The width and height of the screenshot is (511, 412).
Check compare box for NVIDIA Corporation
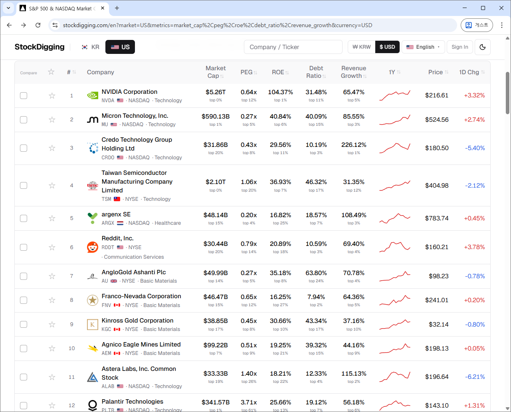24,96
